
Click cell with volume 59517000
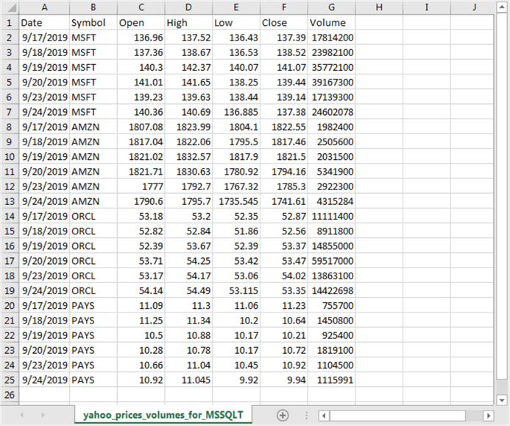(331, 261)
